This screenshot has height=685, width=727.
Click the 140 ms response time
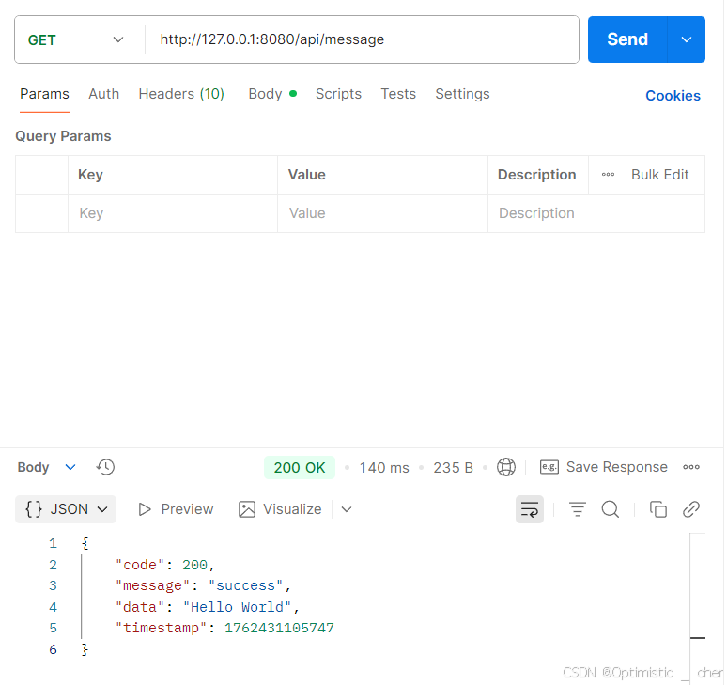[384, 468]
